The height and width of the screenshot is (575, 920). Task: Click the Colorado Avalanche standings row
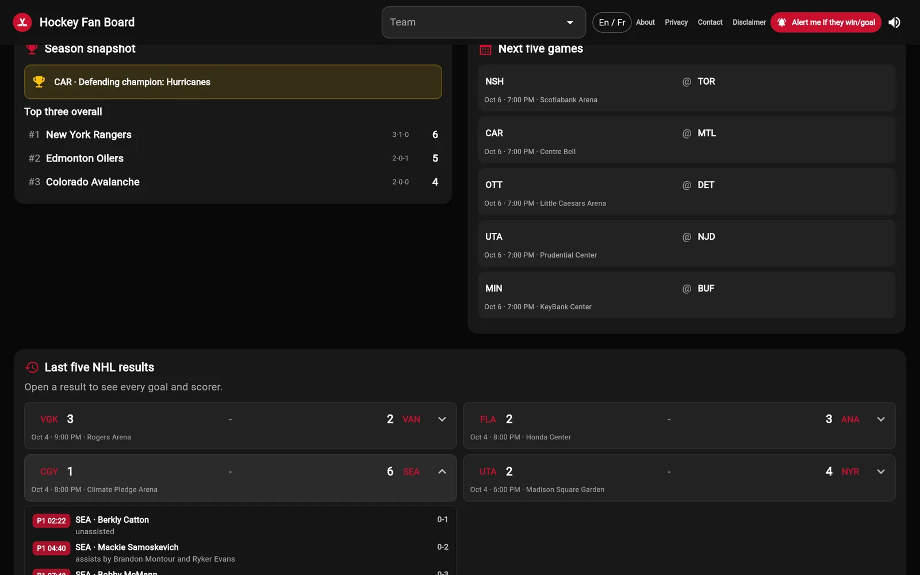tap(233, 182)
